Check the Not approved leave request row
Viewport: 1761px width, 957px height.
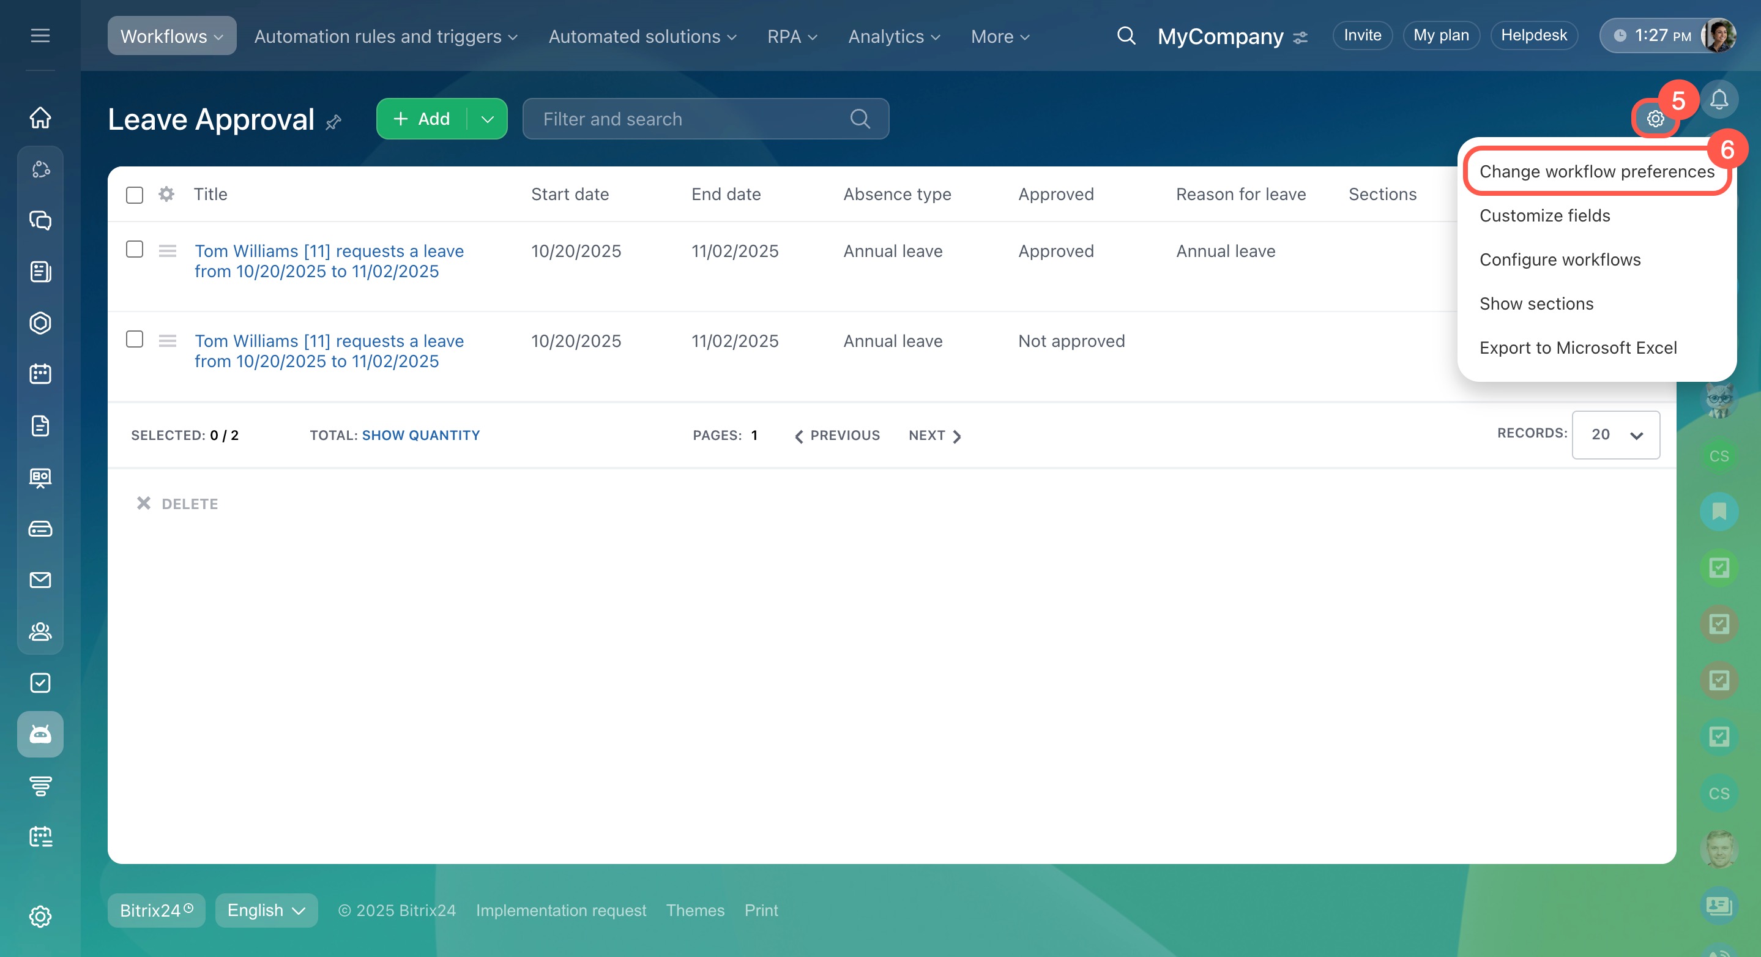[x=135, y=340]
